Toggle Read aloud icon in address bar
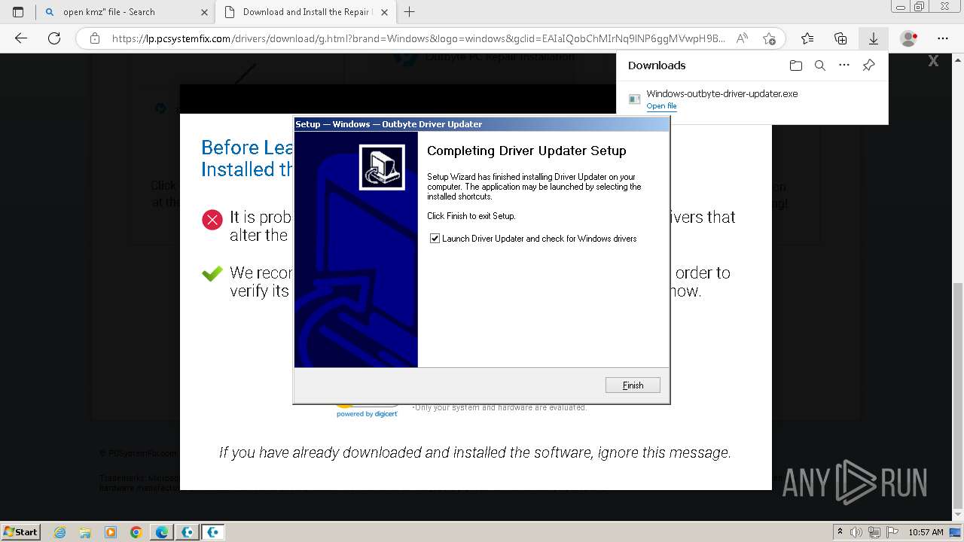Viewport: 964px width, 542px height. [x=743, y=38]
